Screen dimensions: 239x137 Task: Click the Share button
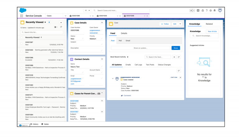coord(176,48)
